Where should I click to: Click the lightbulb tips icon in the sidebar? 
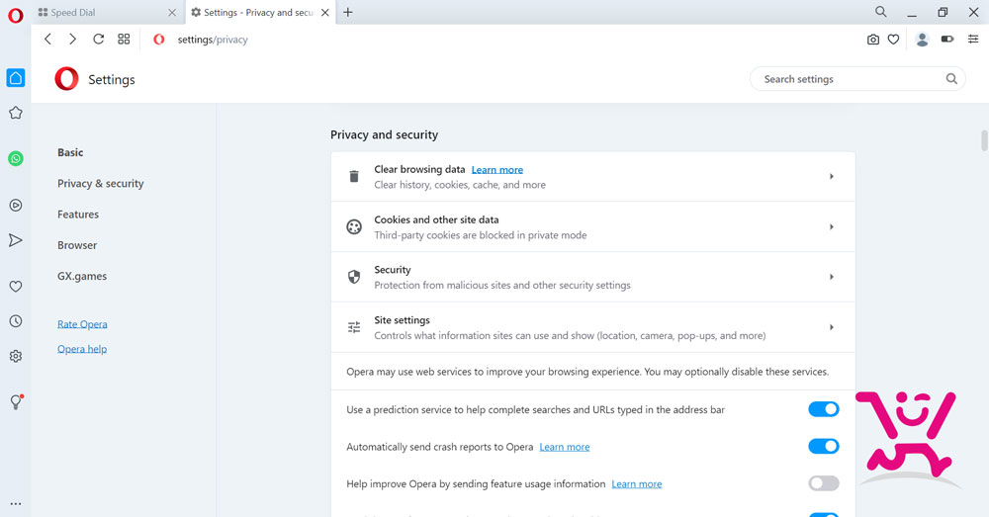click(16, 402)
